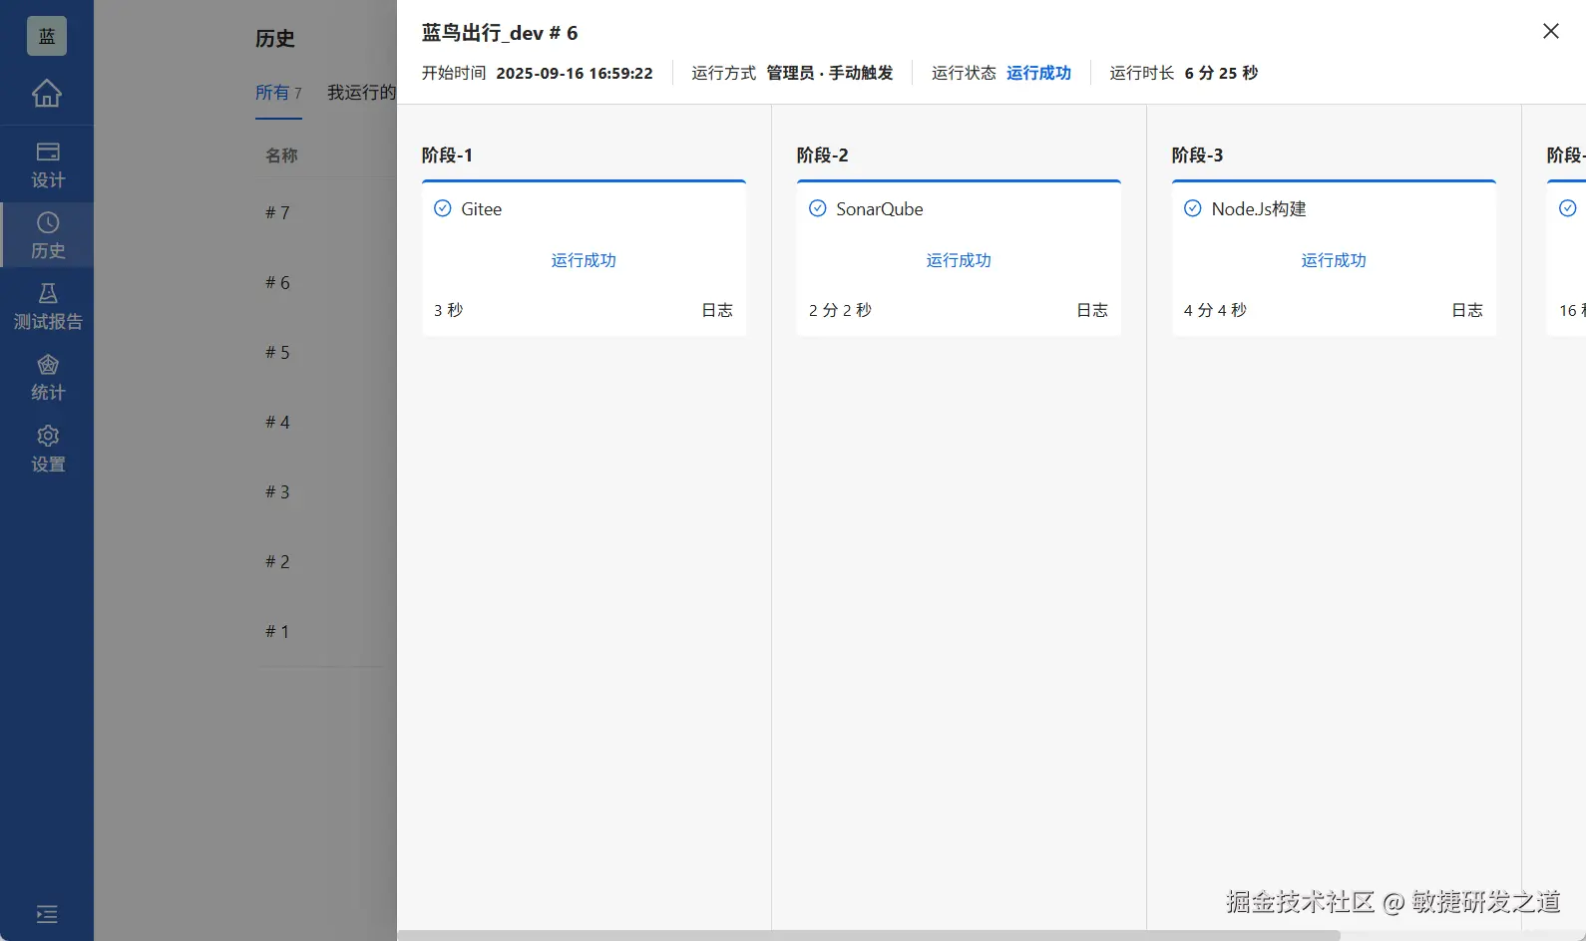The width and height of the screenshot is (1586, 941).
Task: Open the 设计 design section
Action: pyautogui.click(x=47, y=165)
